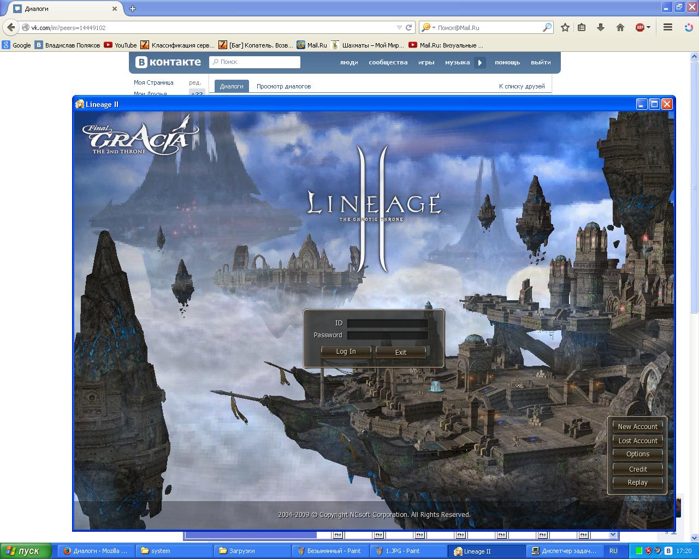This screenshot has height=559, width=699.
Task: Open the Владислав Поляков bookmark
Action: (67, 45)
